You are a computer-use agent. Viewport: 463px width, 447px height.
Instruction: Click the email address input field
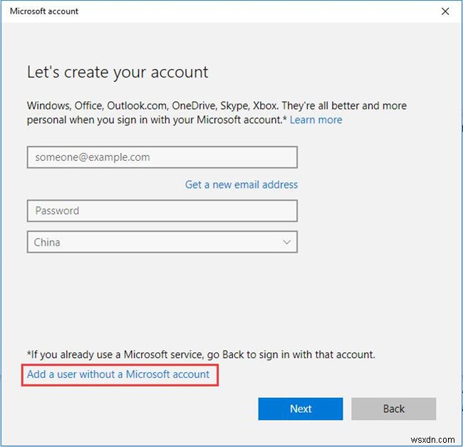point(162,157)
